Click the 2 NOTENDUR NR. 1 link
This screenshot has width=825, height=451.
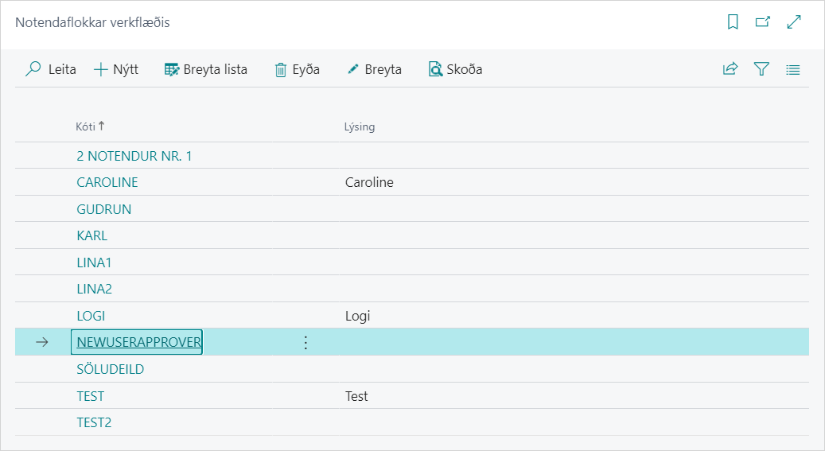coord(134,156)
